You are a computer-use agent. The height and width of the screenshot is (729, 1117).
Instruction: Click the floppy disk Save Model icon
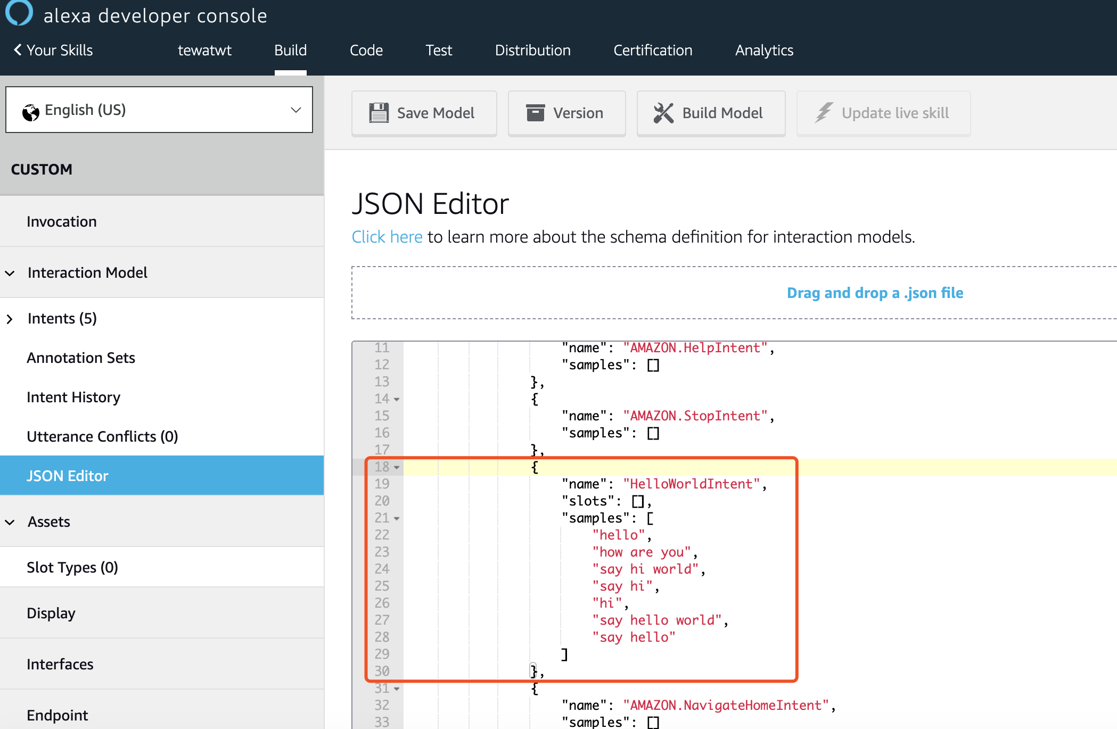point(379,113)
